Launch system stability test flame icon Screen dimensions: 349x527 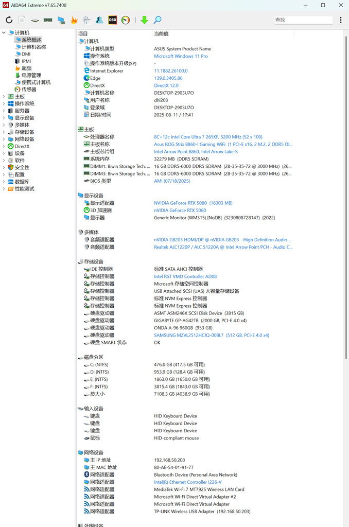pyautogui.click(x=74, y=20)
